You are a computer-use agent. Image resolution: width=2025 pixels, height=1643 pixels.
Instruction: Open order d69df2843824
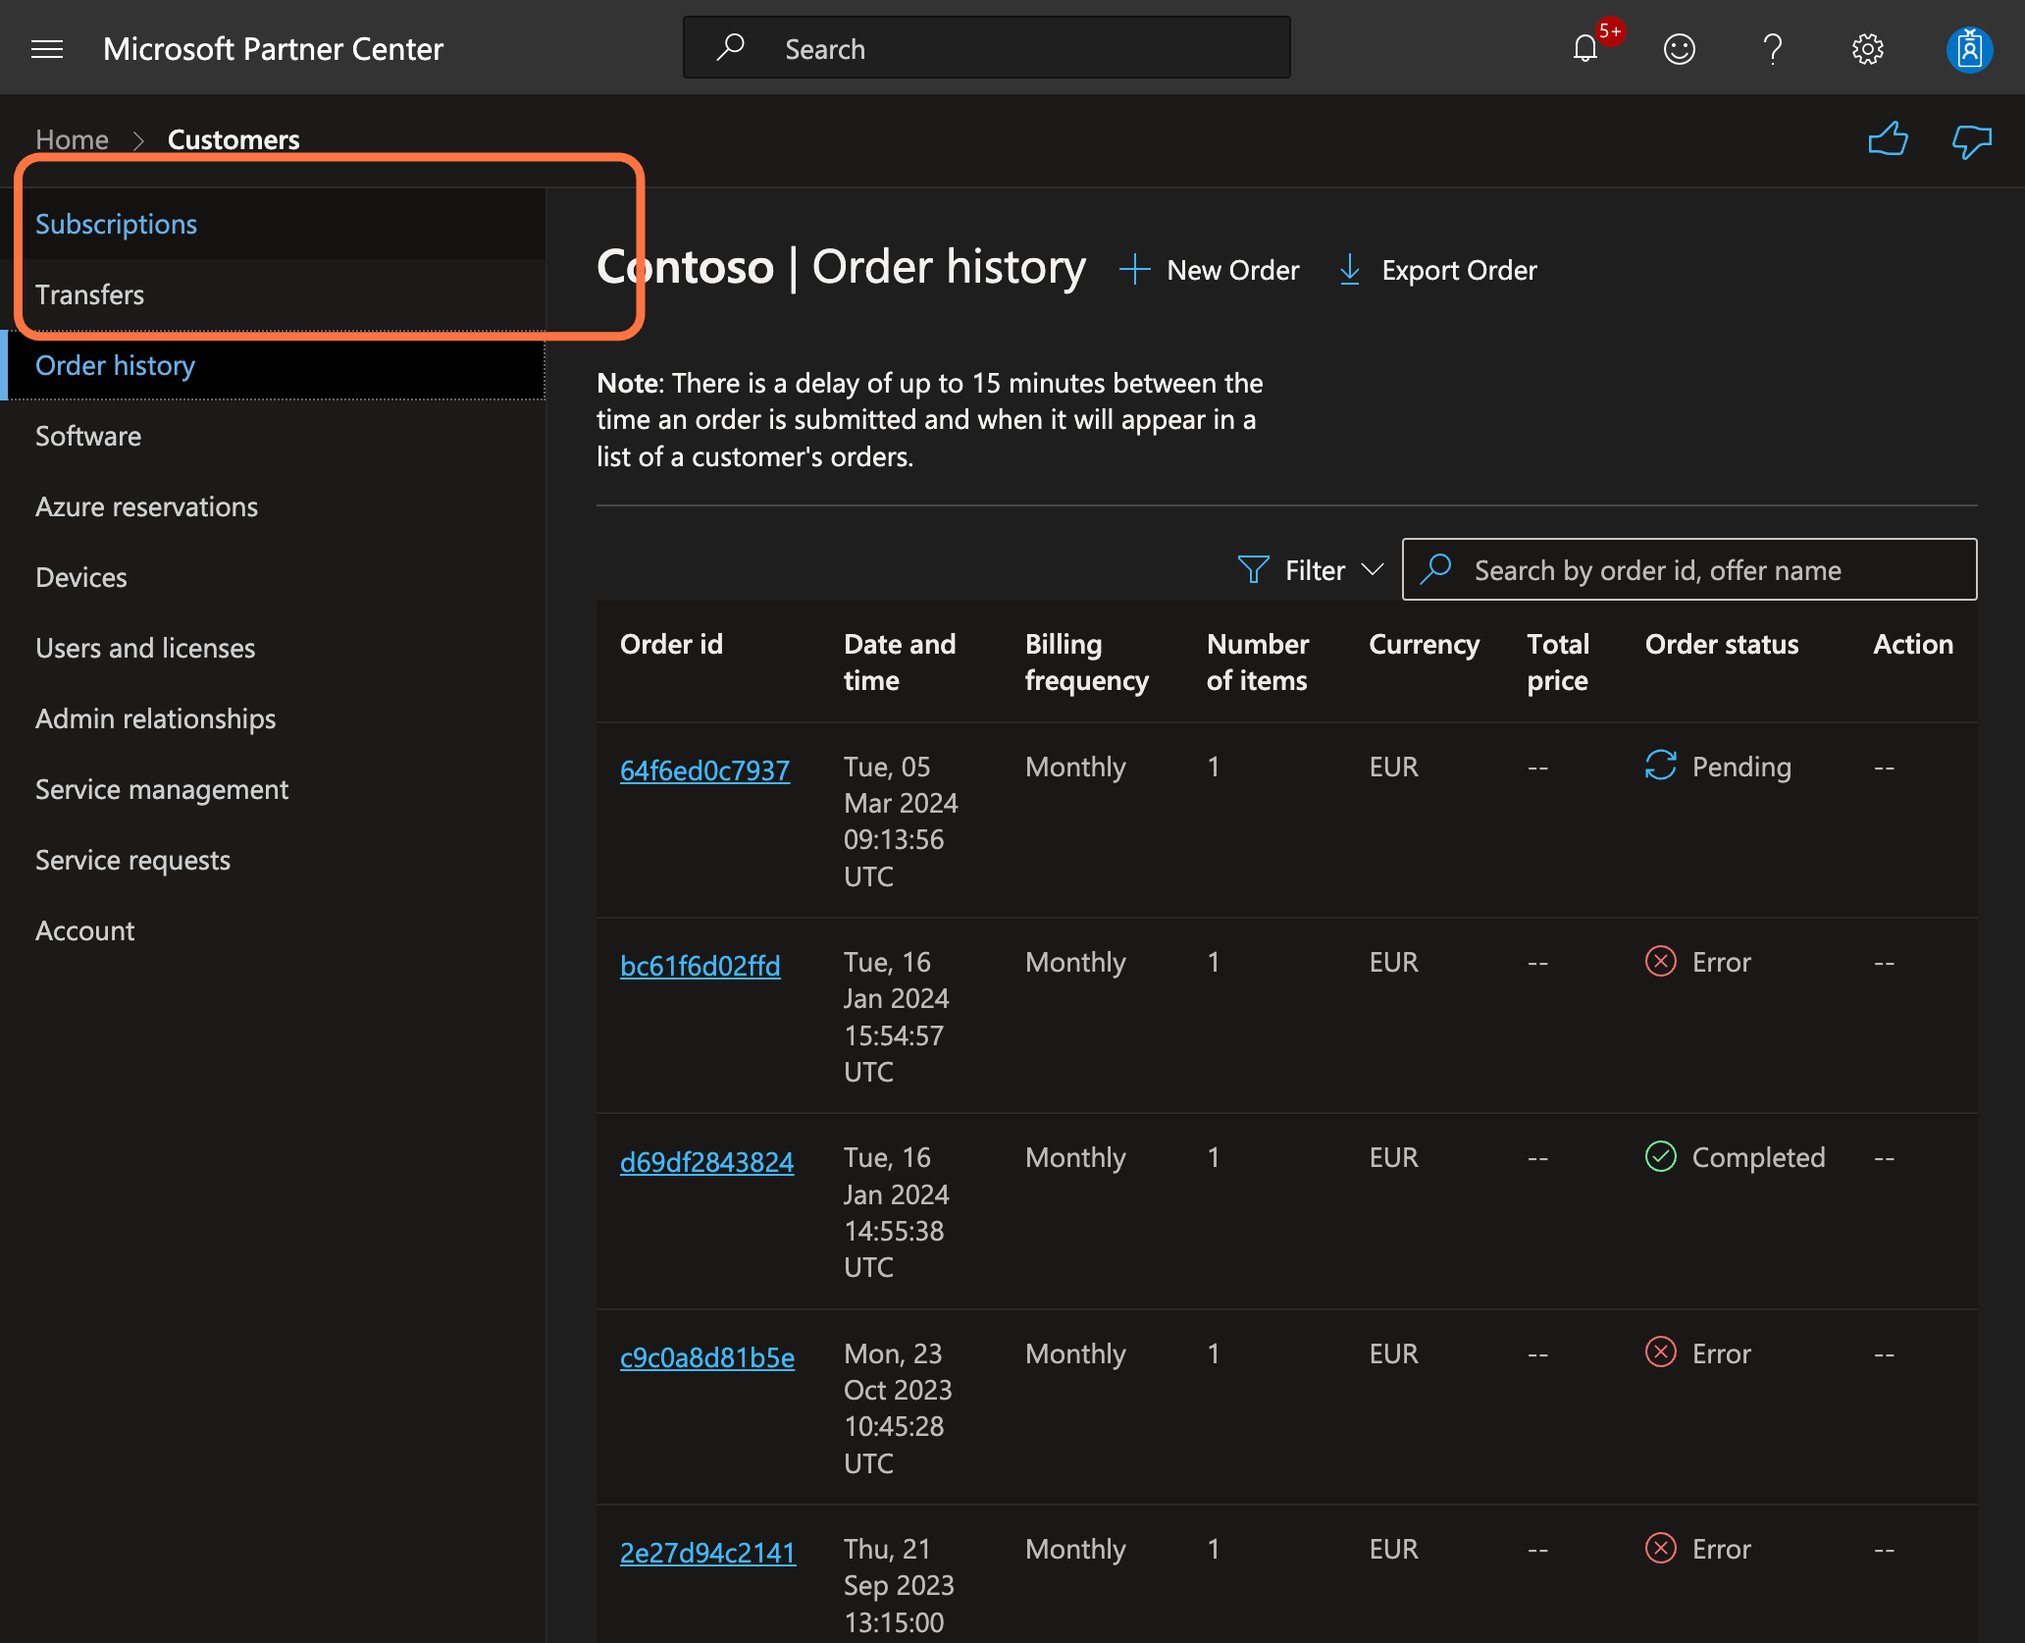706,1162
